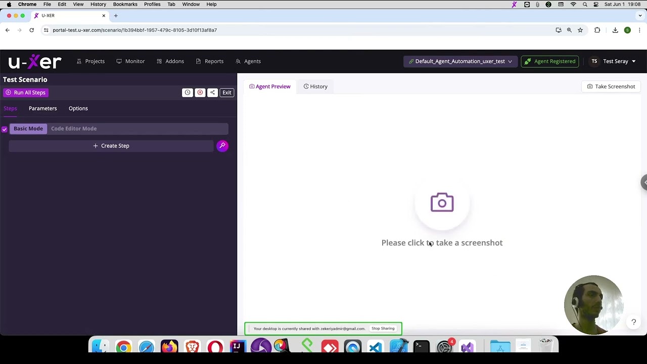Open Chrome three-dot menu
The image size is (647, 364).
coord(639,30)
